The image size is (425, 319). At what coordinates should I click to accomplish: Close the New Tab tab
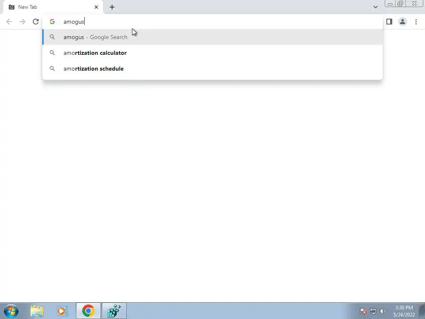click(x=96, y=7)
